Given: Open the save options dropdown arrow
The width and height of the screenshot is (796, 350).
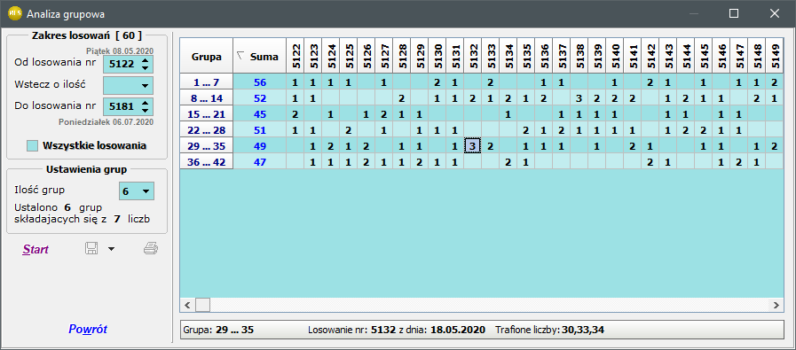Looking at the screenshot, I should pos(111,249).
